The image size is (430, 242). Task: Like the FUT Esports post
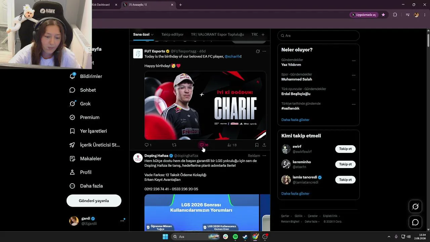pos(204,145)
